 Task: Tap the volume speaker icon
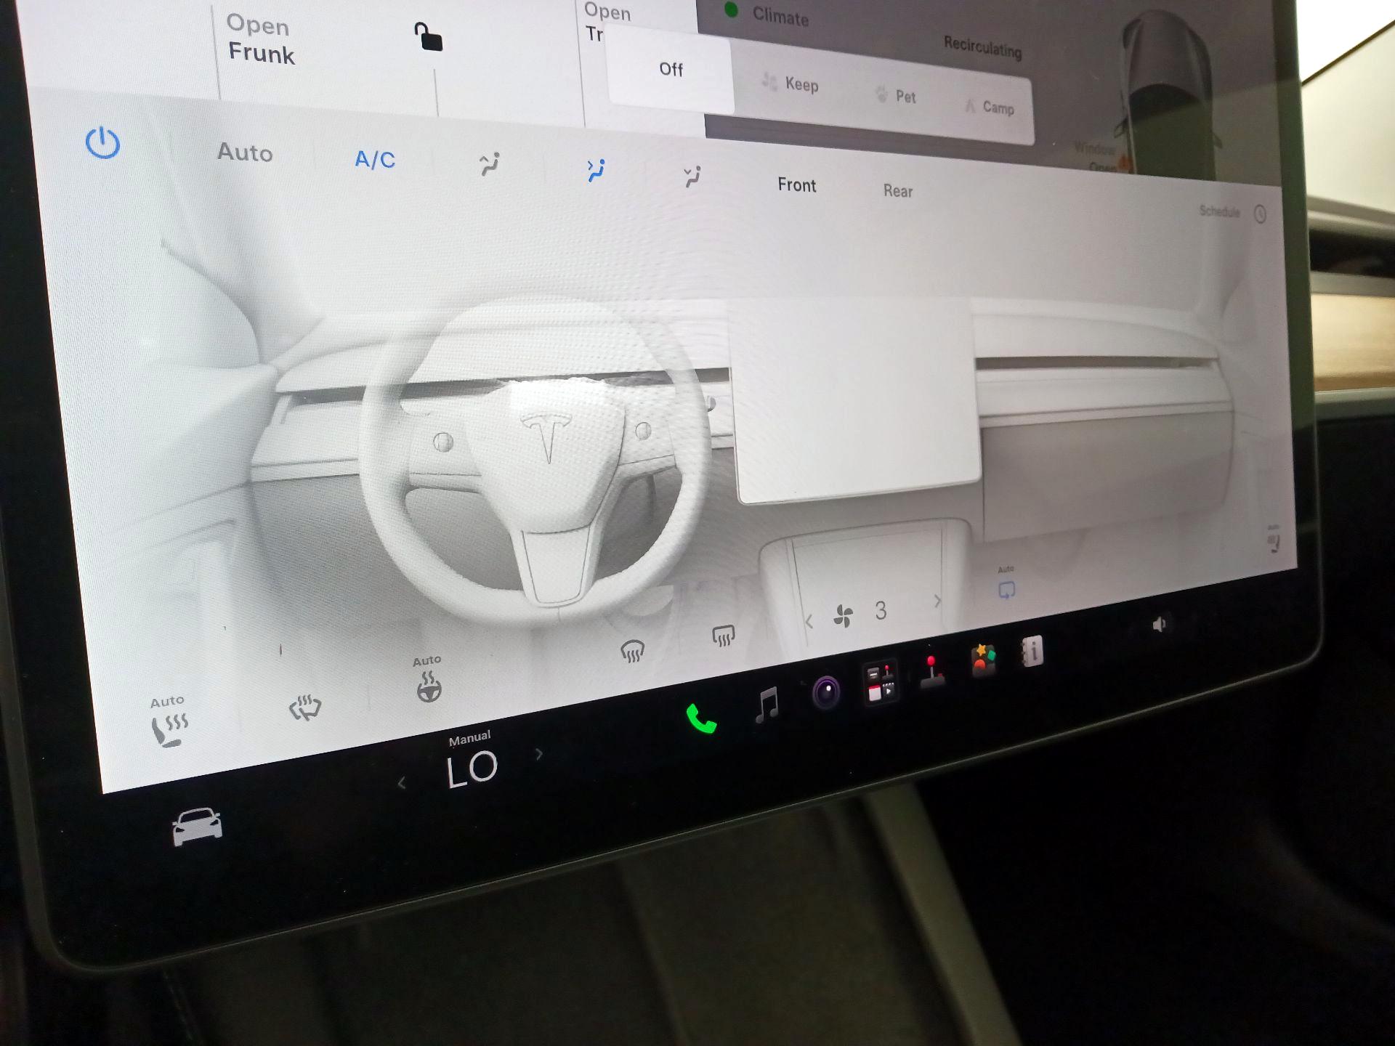pyautogui.click(x=1160, y=624)
